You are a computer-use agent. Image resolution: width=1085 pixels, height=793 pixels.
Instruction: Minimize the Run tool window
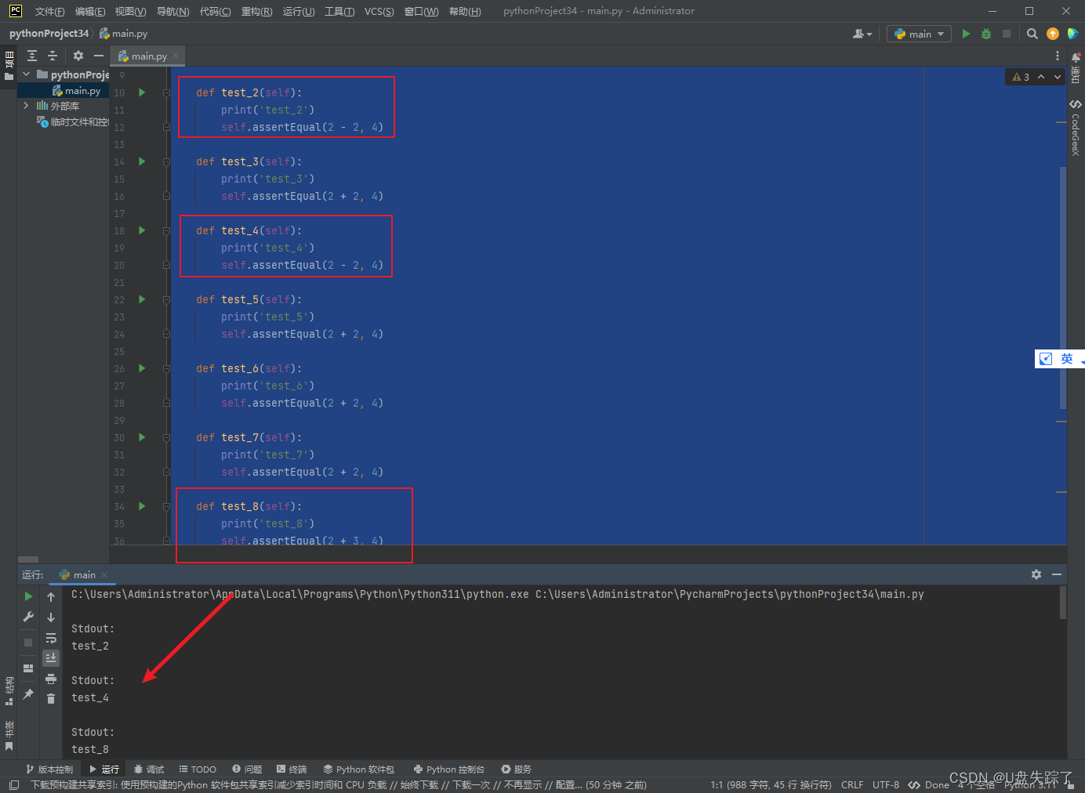(1057, 574)
